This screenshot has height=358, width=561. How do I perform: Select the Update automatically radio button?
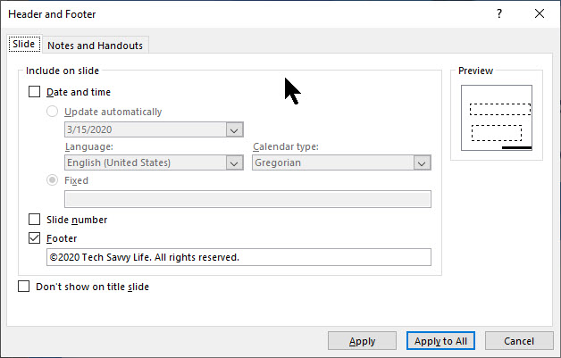point(53,112)
